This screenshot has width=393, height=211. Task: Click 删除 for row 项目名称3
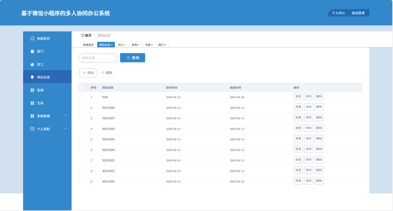[319, 160]
